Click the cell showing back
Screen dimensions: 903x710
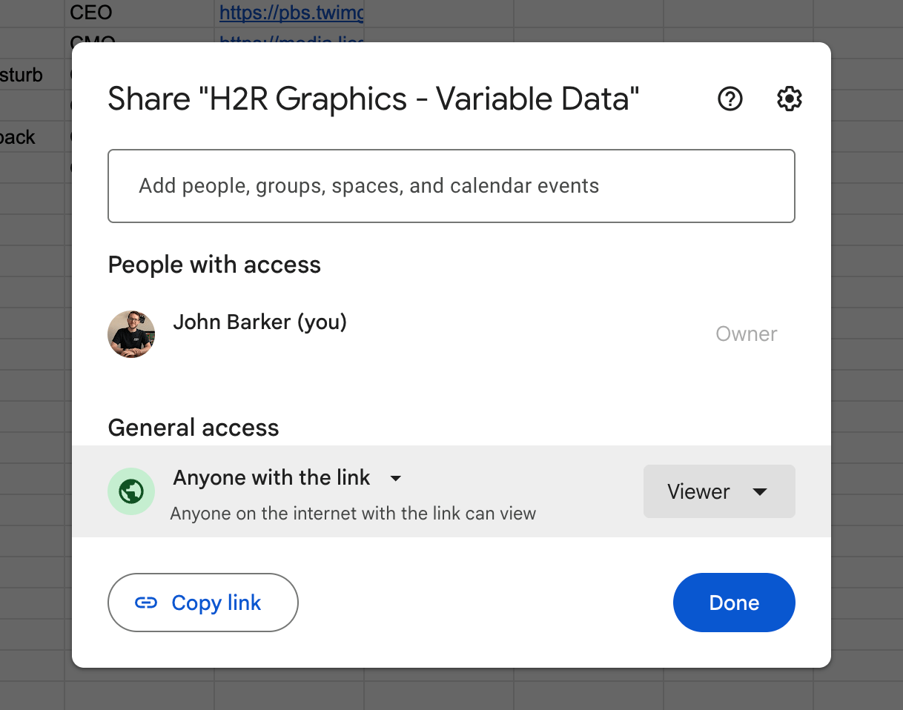point(18,137)
